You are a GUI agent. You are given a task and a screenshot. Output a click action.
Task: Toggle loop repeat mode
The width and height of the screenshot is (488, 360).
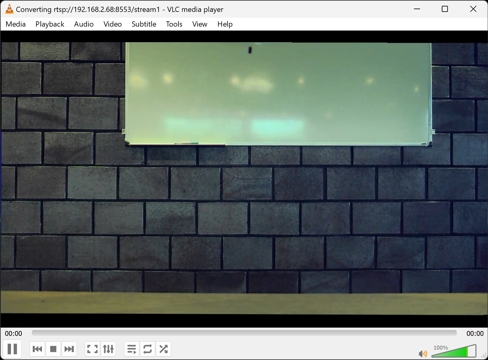[x=148, y=349]
